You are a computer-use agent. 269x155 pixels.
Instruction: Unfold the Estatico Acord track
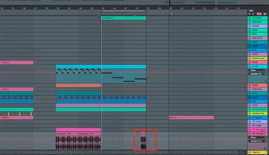coord(250,109)
